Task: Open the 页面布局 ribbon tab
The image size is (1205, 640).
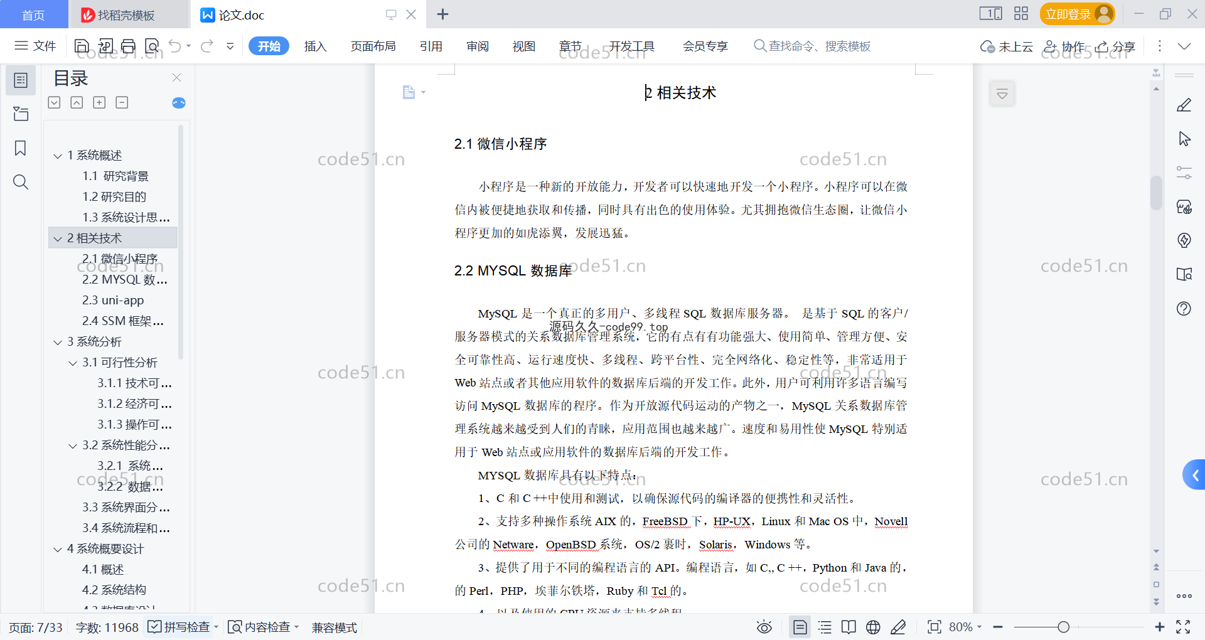Action: [373, 46]
